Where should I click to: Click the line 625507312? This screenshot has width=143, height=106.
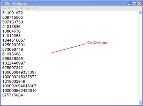12,68
